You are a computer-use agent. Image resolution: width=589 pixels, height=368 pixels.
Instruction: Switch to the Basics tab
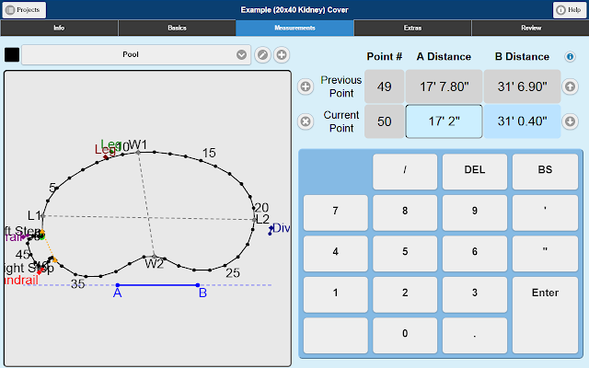177,28
